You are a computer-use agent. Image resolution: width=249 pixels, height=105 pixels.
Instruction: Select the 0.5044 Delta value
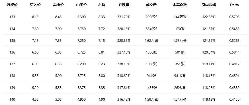click(x=234, y=52)
